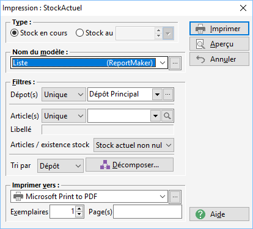Open print preview with Aperçu
Image resolution: width=253 pixels, height=229 pixels.
pyautogui.click(x=219, y=44)
